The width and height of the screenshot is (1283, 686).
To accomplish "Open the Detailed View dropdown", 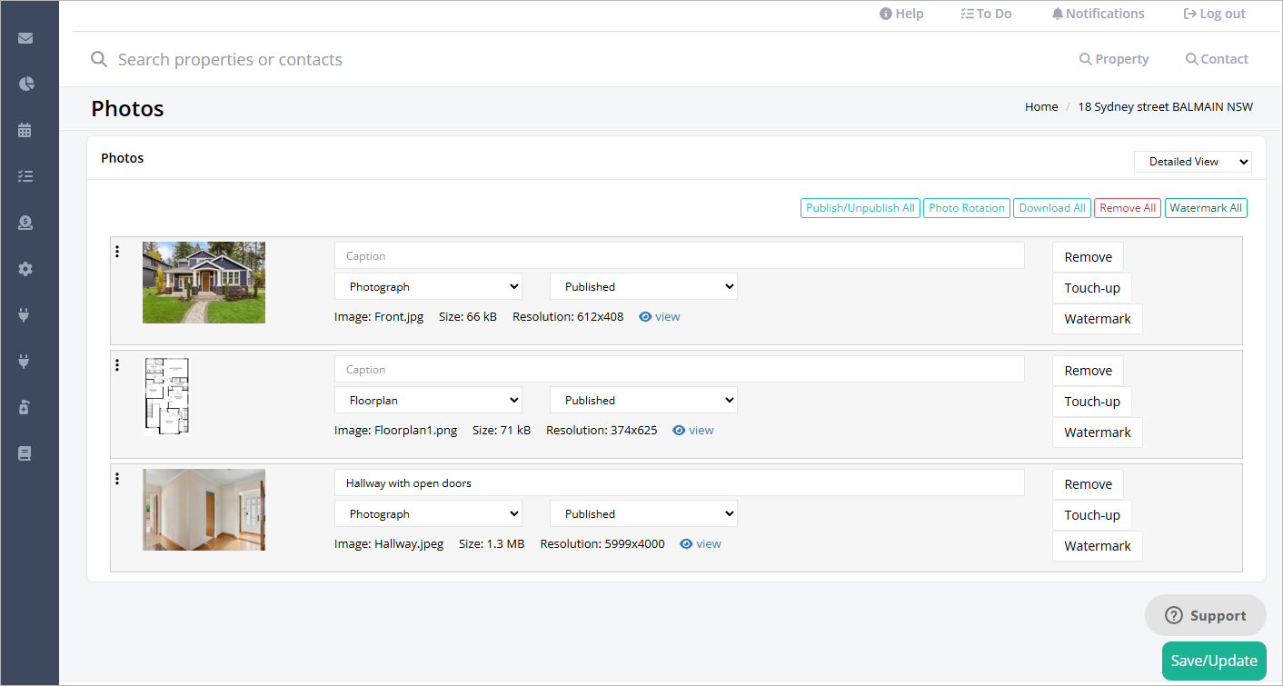I will pos(1192,162).
